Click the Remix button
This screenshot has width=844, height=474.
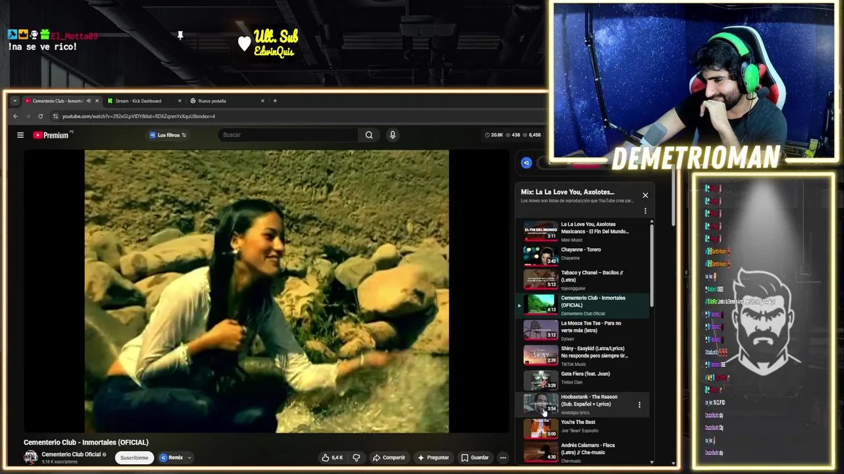click(x=171, y=458)
